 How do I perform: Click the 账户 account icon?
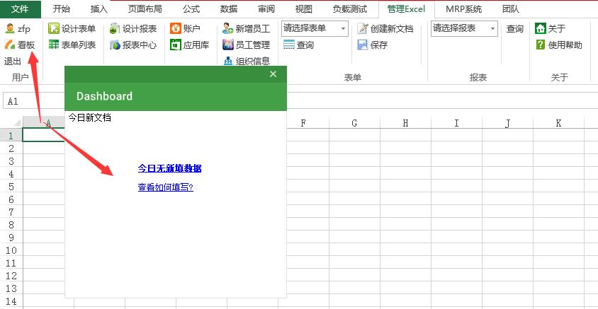176,29
